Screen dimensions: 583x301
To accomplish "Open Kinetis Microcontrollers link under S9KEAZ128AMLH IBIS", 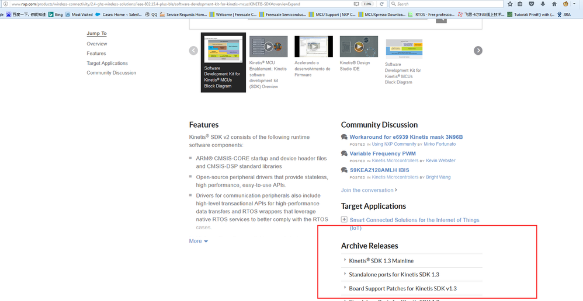I will pyautogui.click(x=395, y=177).
